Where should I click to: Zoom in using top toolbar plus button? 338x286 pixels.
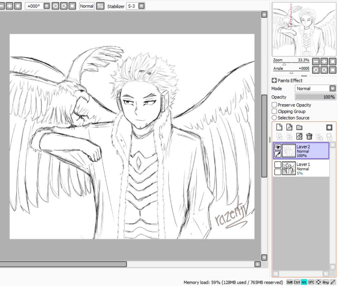(9, 6)
